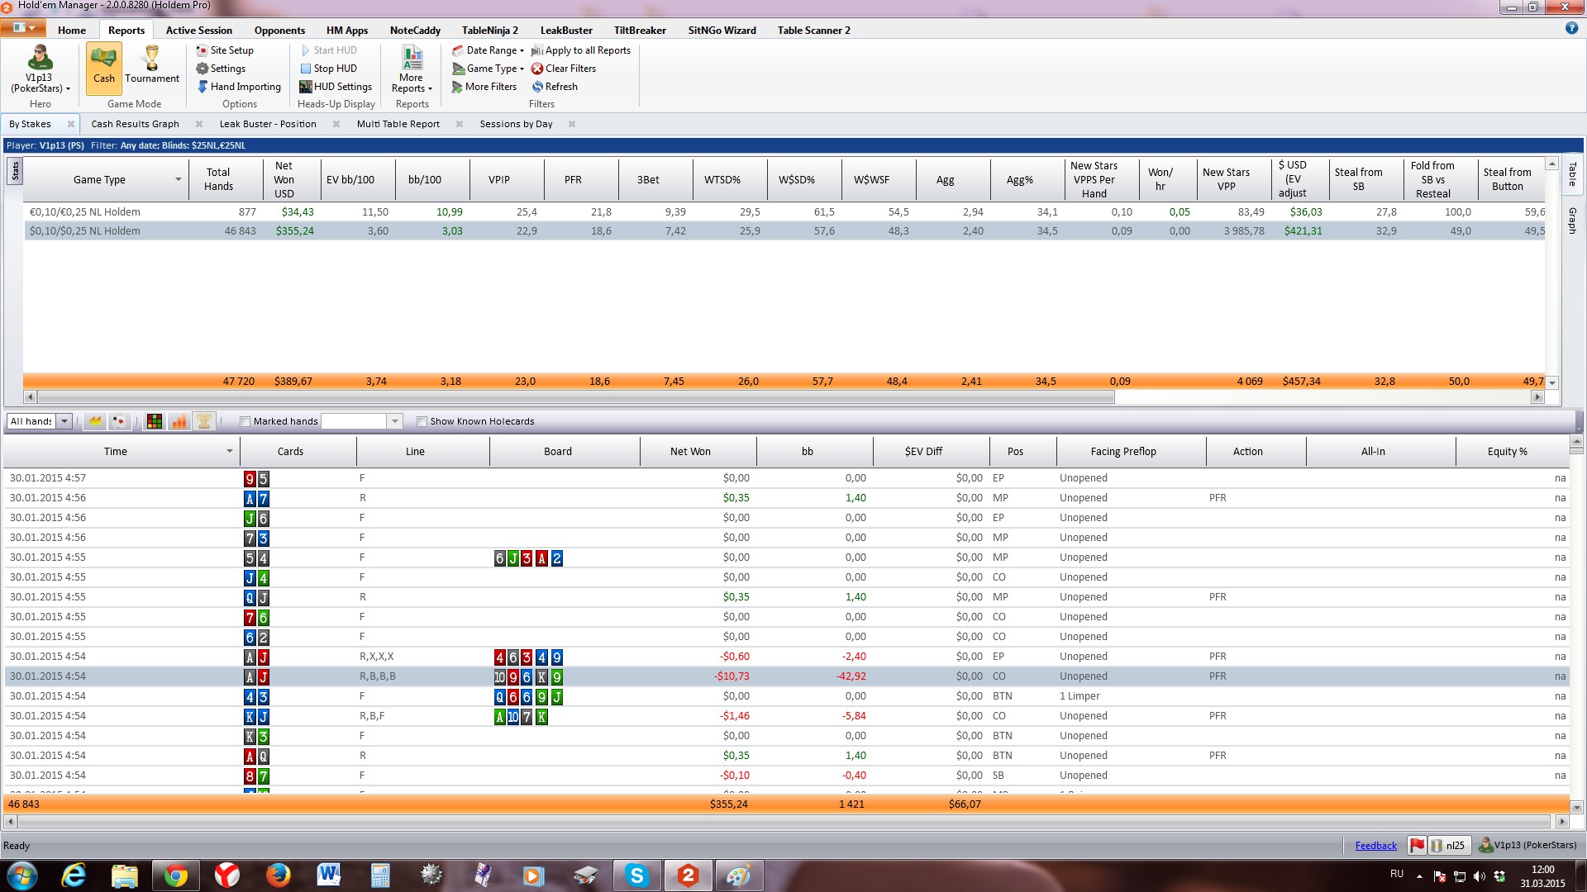Click the playing cards icon in hands toolbar

119,421
